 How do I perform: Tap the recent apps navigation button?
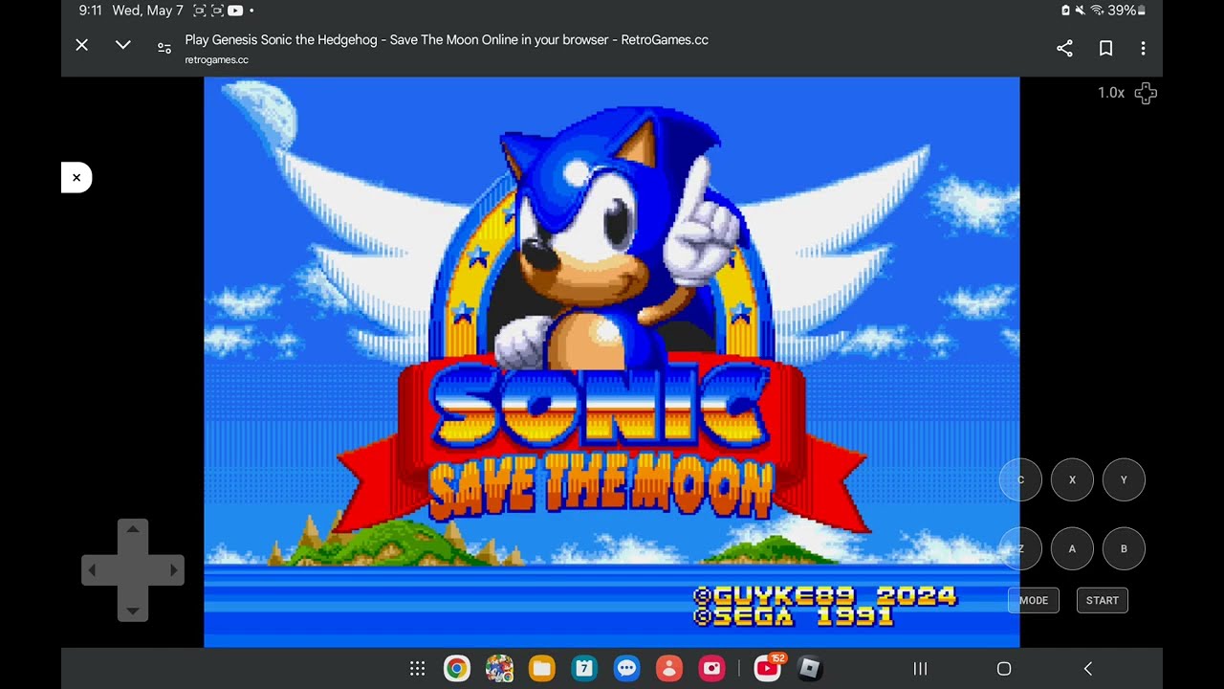click(920, 669)
